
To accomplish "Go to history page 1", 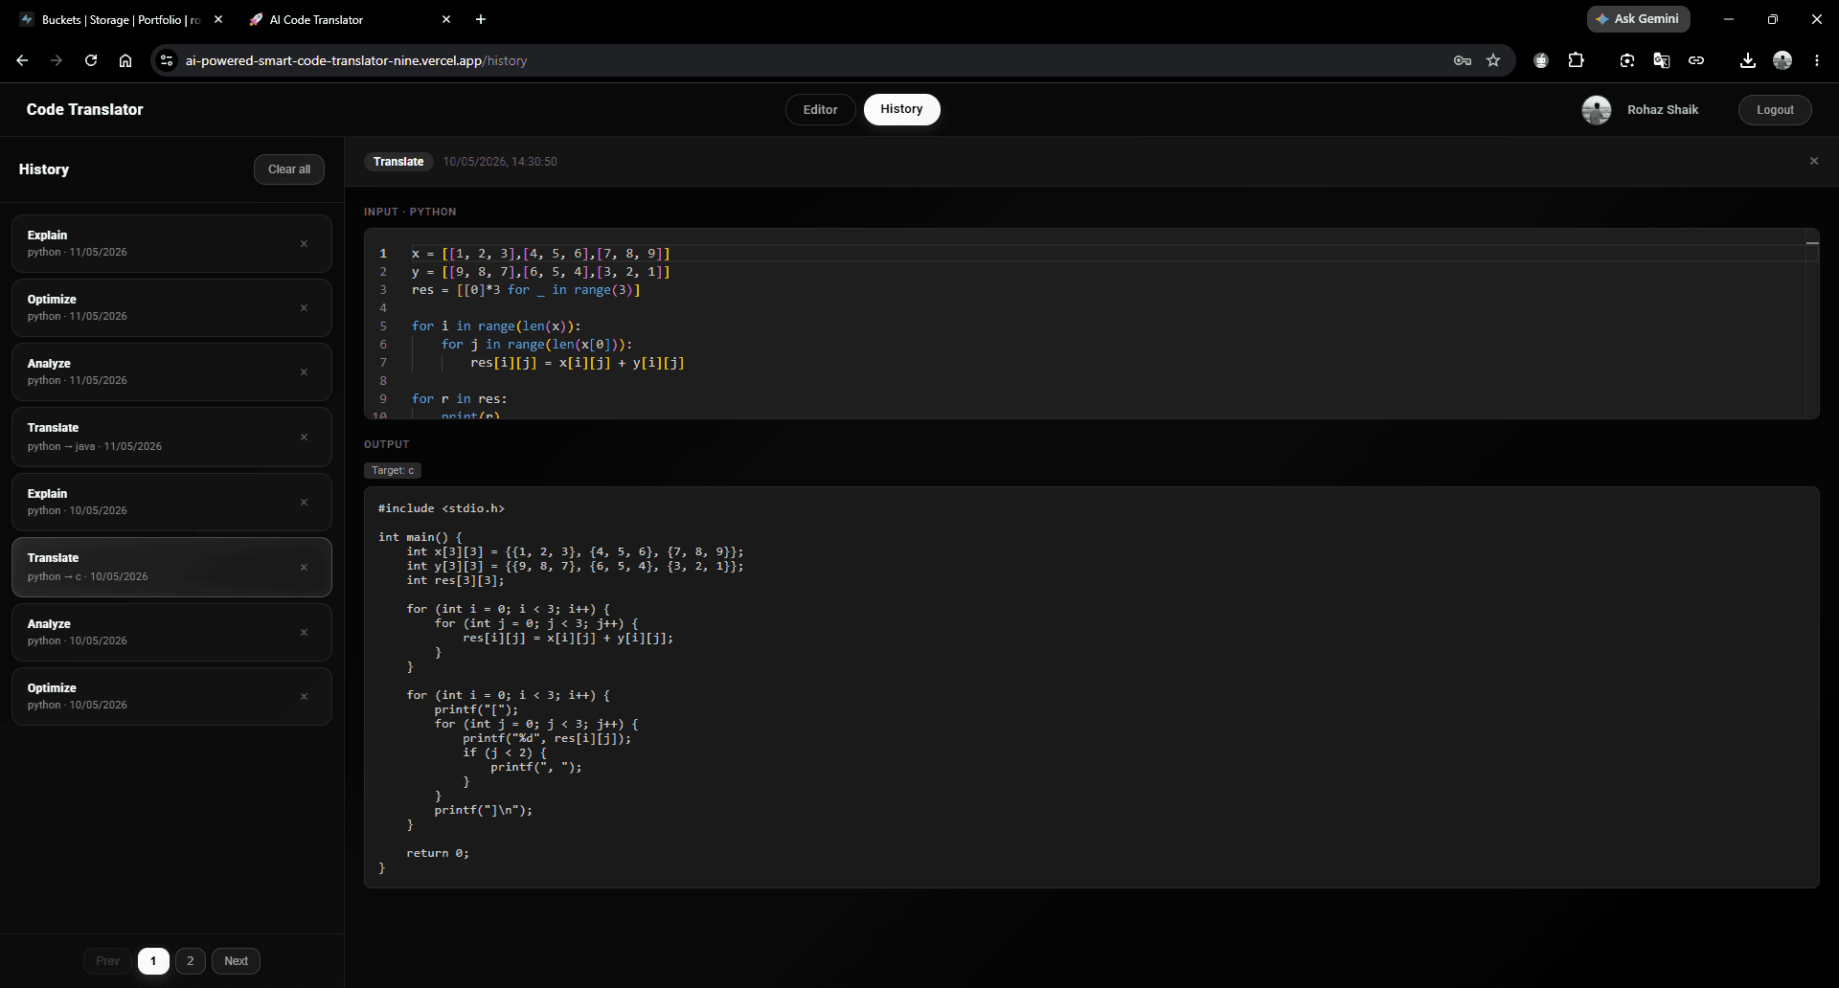I will pos(153,961).
